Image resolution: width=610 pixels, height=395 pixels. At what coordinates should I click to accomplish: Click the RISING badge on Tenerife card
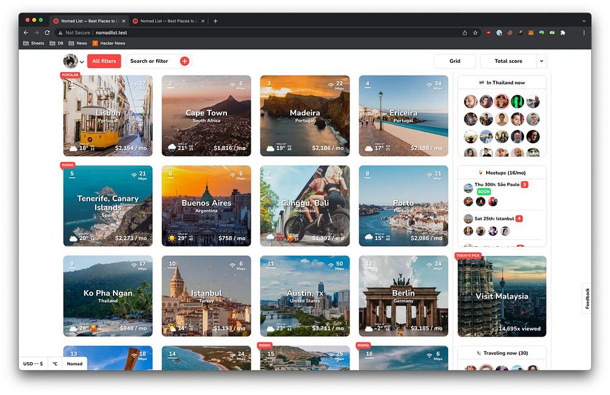tap(68, 165)
